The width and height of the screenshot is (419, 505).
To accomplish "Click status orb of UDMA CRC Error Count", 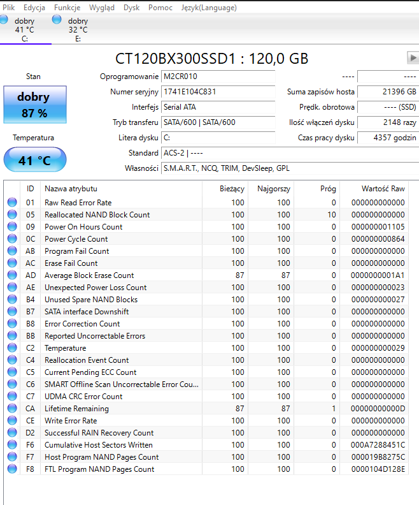I will [x=12, y=396].
